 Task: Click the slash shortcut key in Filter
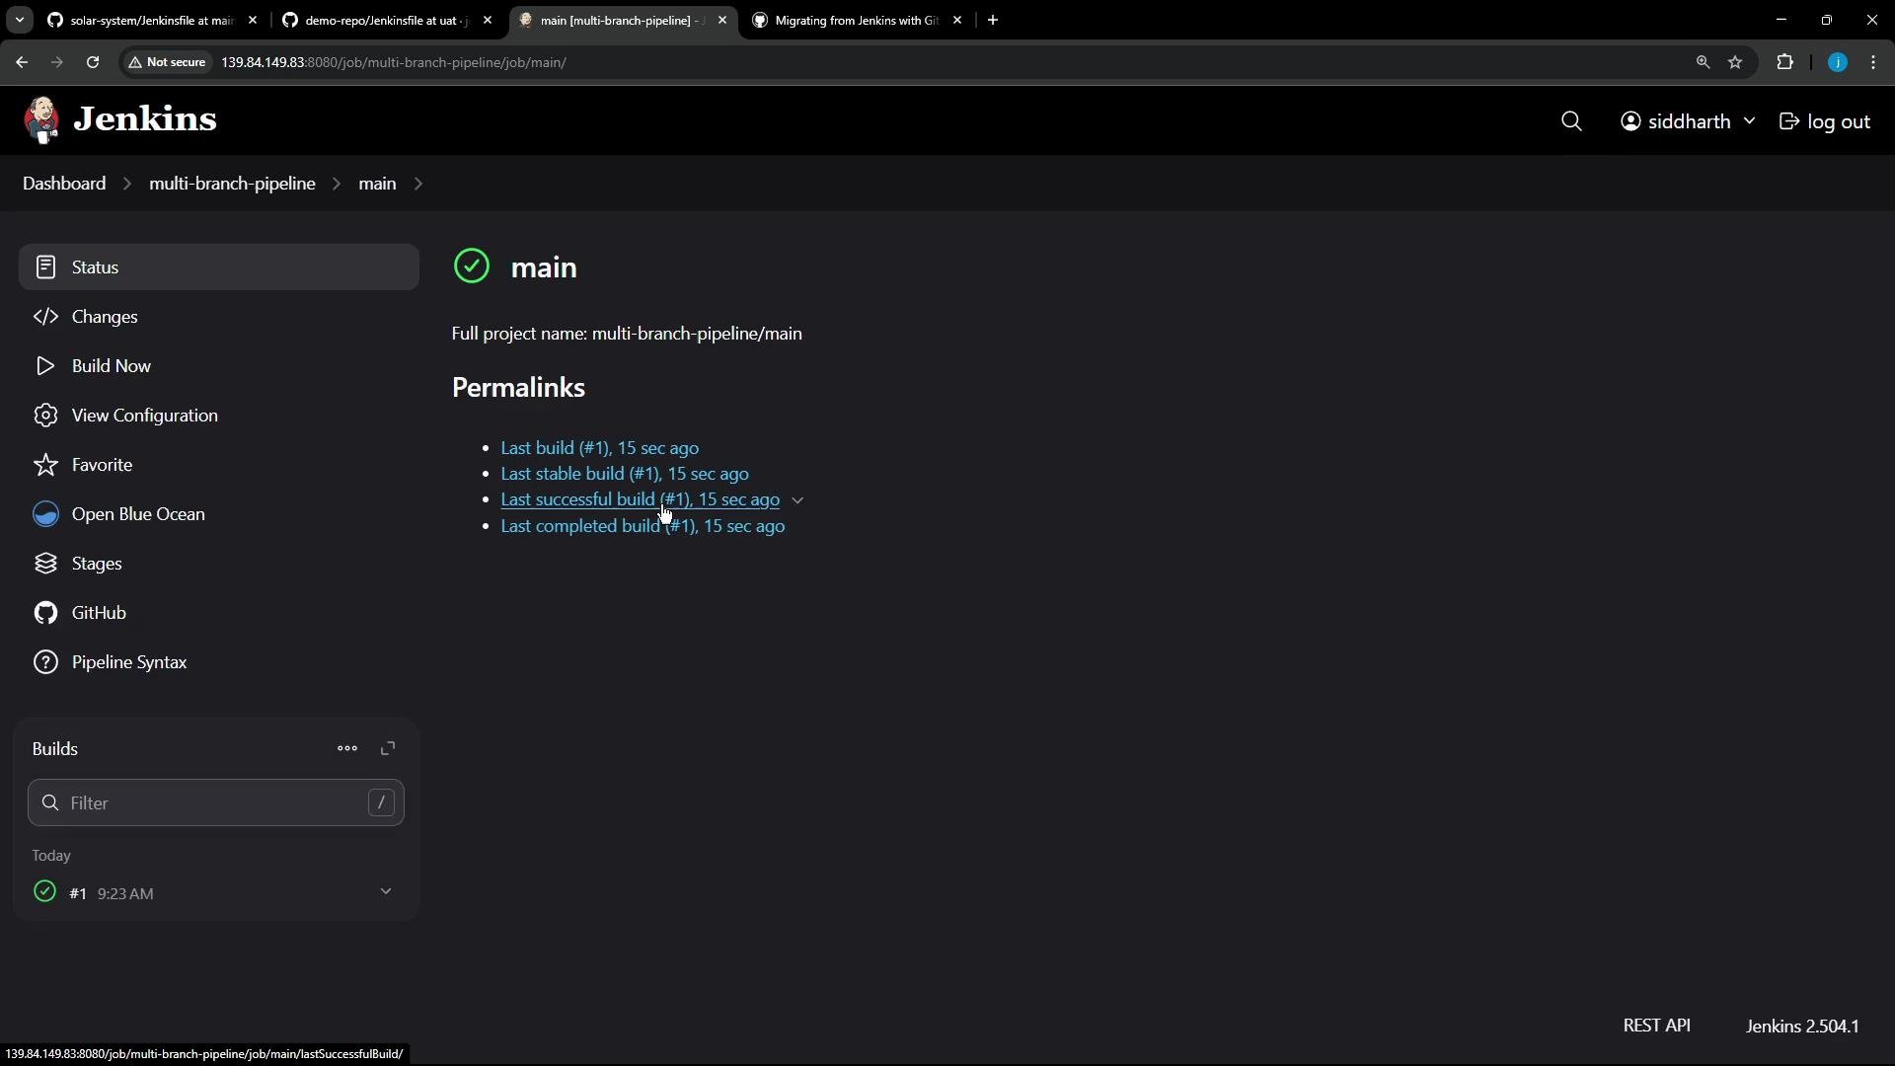pyautogui.click(x=381, y=803)
